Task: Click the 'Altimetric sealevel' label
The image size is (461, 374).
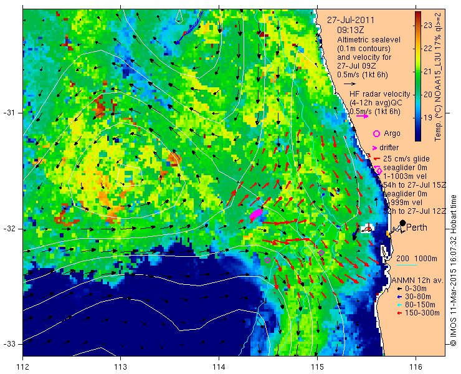Action: coord(369,40)
